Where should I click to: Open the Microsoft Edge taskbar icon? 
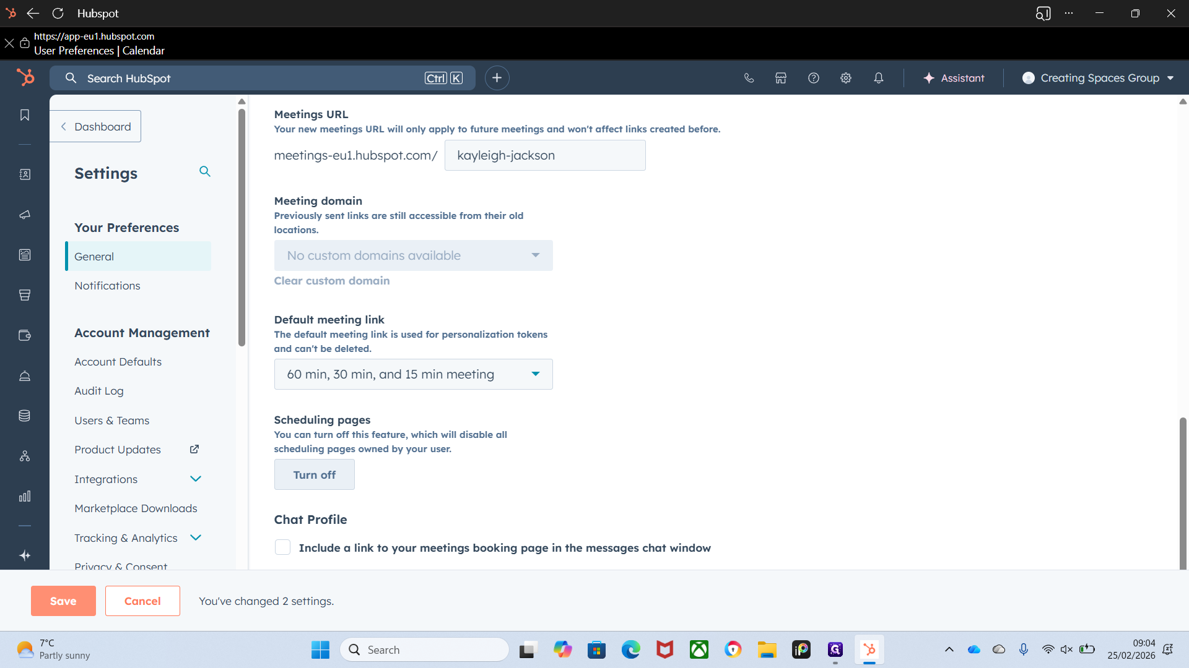630,649
